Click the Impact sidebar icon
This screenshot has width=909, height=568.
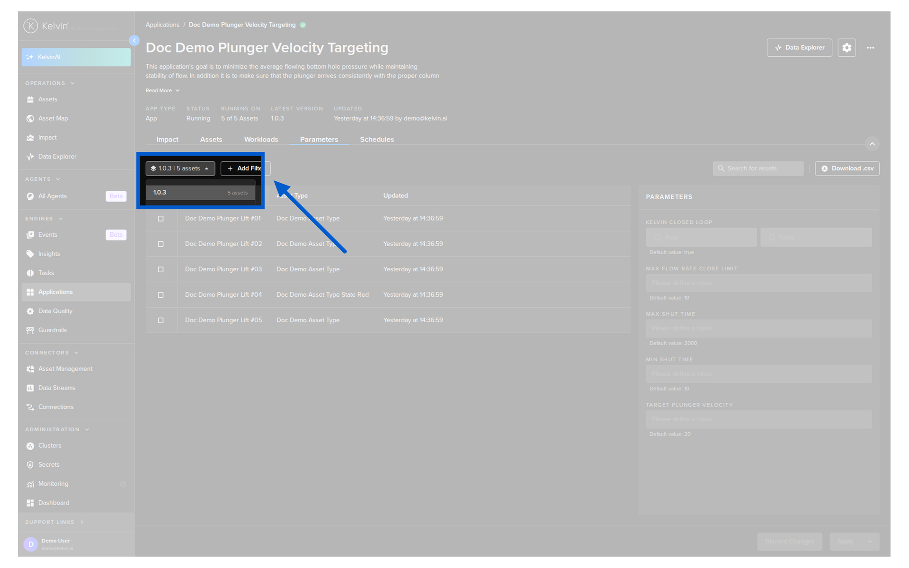(x=30, y=138)
